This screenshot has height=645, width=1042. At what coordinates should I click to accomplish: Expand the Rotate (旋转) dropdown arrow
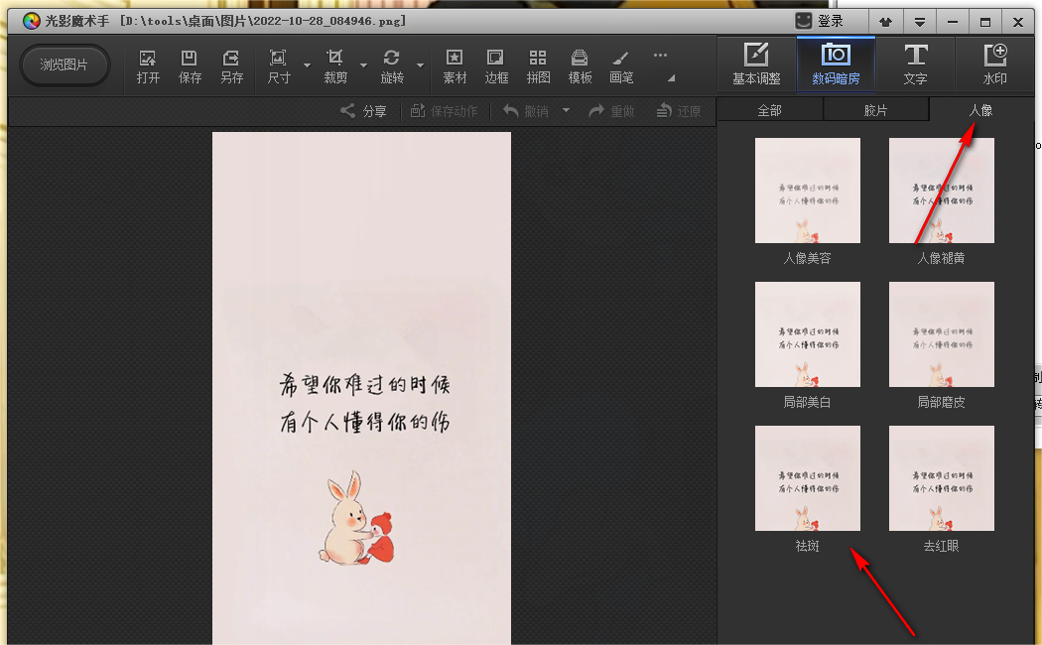click(421, 66)
